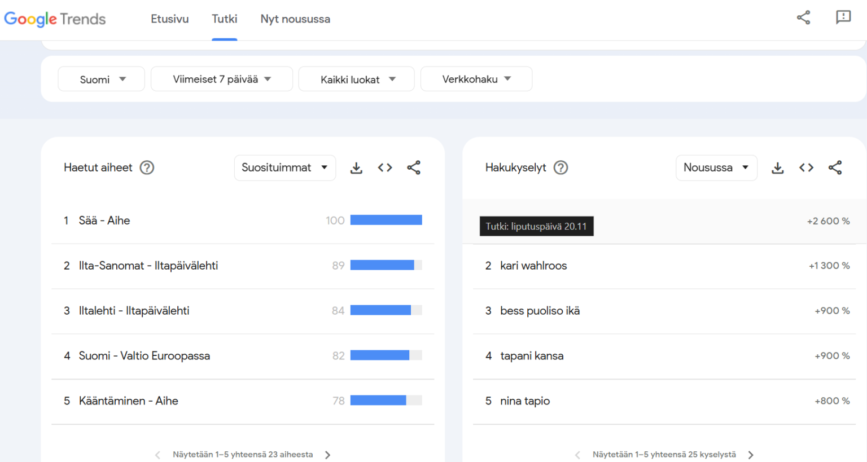Click the Google Trends logo
Screen dimensions: 867x462
(55, 19)
